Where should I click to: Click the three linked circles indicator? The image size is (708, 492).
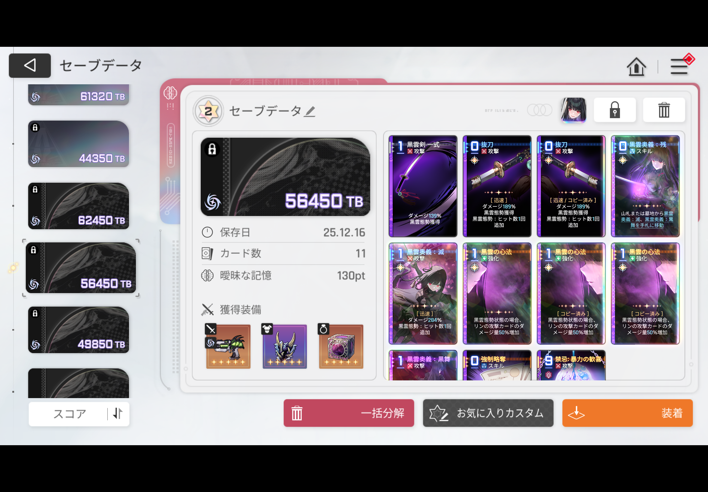tap(539, 110)
